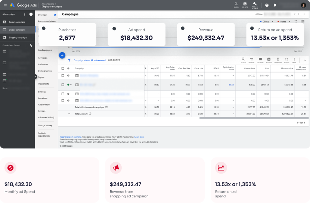Click the Download icon in table toolbar
This screenshot has width=310, height=203.
coord(278,60)
